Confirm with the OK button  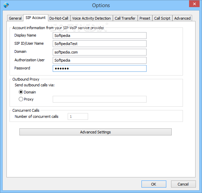tap(154, 184)
